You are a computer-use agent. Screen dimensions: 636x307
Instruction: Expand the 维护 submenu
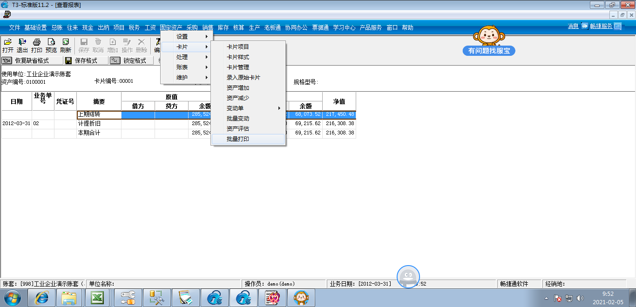tap(186, 78)
